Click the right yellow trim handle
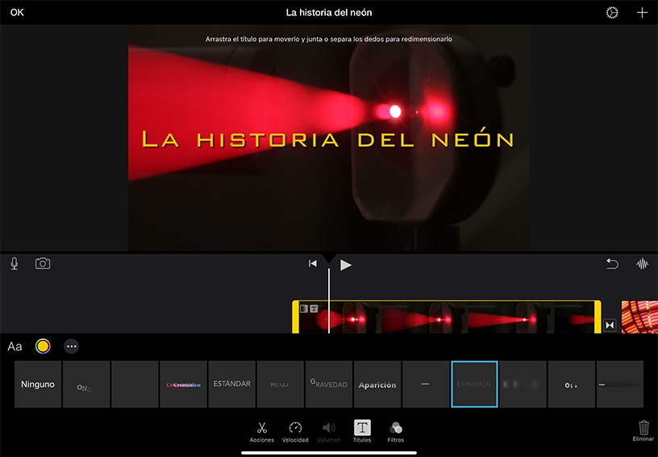The height and width of the screenshot is (457, 658). coord(598,318)
